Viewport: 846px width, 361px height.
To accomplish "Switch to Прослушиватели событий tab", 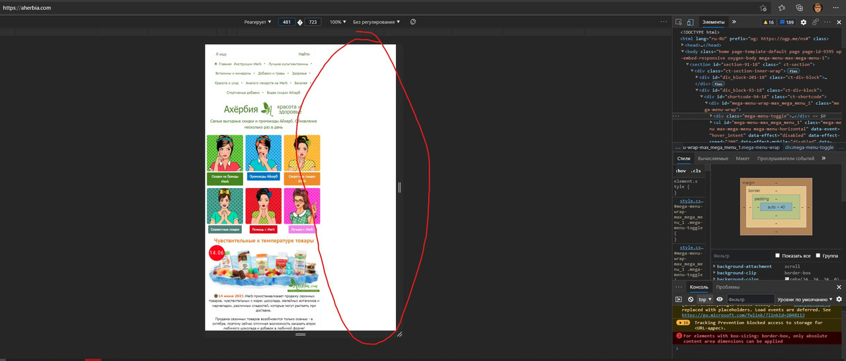I will coord(786,158).
